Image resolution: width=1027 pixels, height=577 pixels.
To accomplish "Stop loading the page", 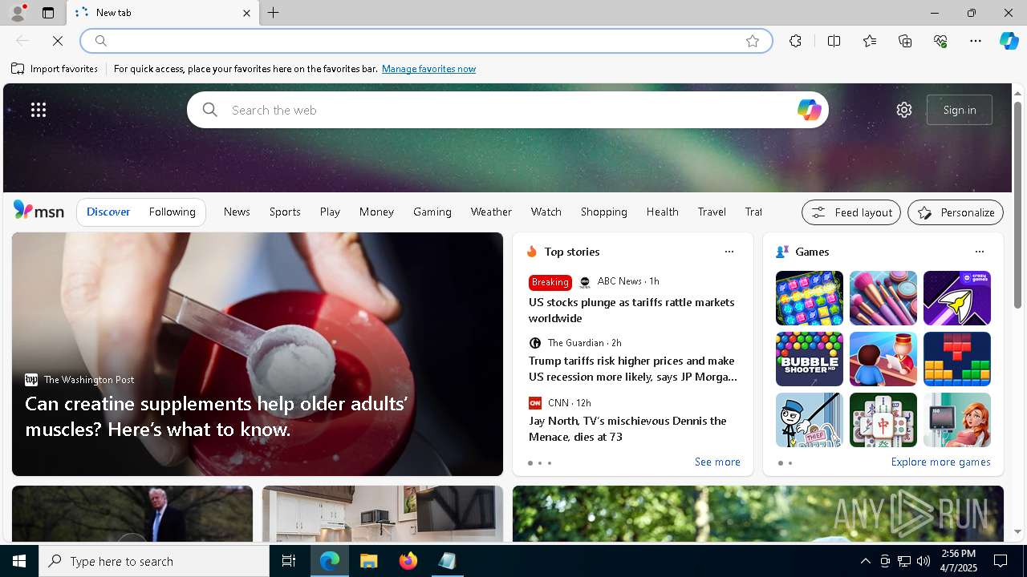I will click(x=58, y=41).
